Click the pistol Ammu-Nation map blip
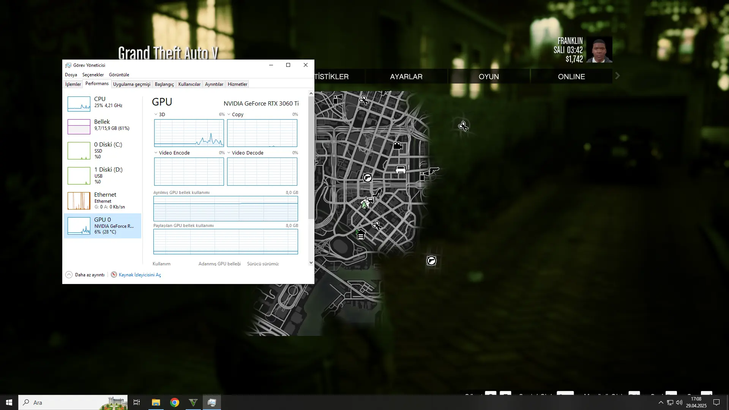The height and width of the screenshot is (410, 729). pos(434,170)
